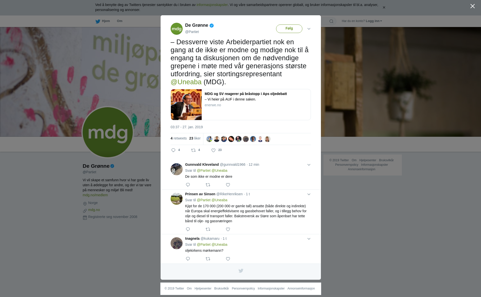Expand options for Gunnvald Kleveland's reply

pyautogui.click(x=309, y=165)
